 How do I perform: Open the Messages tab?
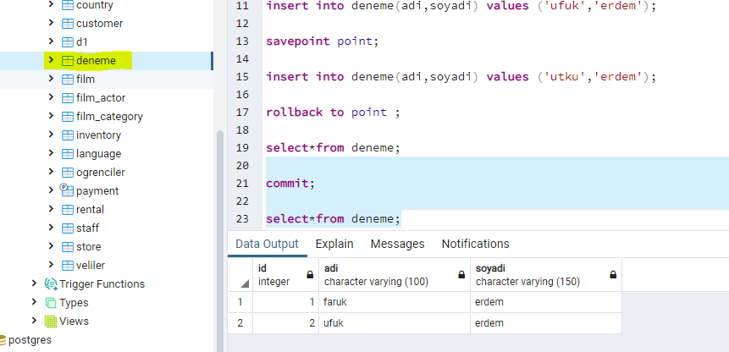397,244
